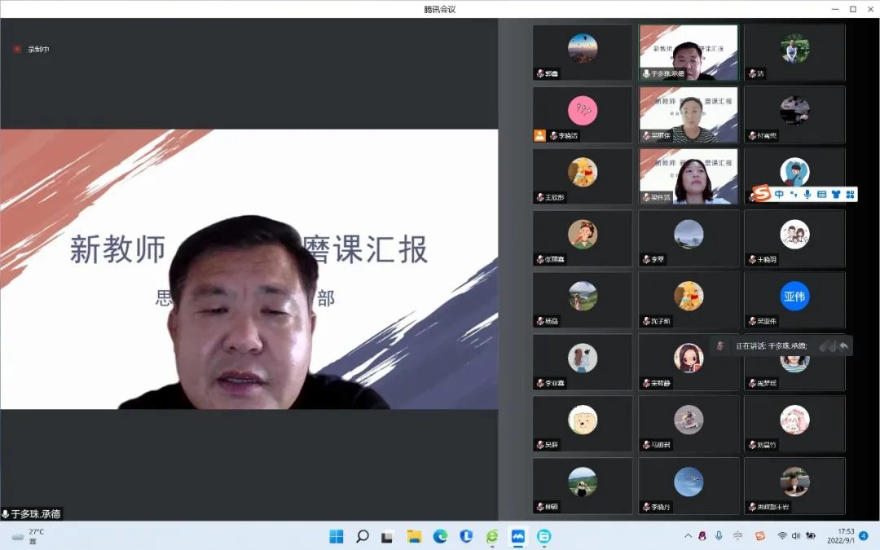Click the orange contact badge in the pink-avatar tile

tap(539, 135)
